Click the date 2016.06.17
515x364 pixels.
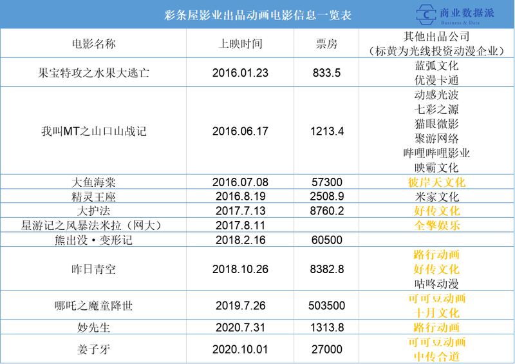[240, 131]
